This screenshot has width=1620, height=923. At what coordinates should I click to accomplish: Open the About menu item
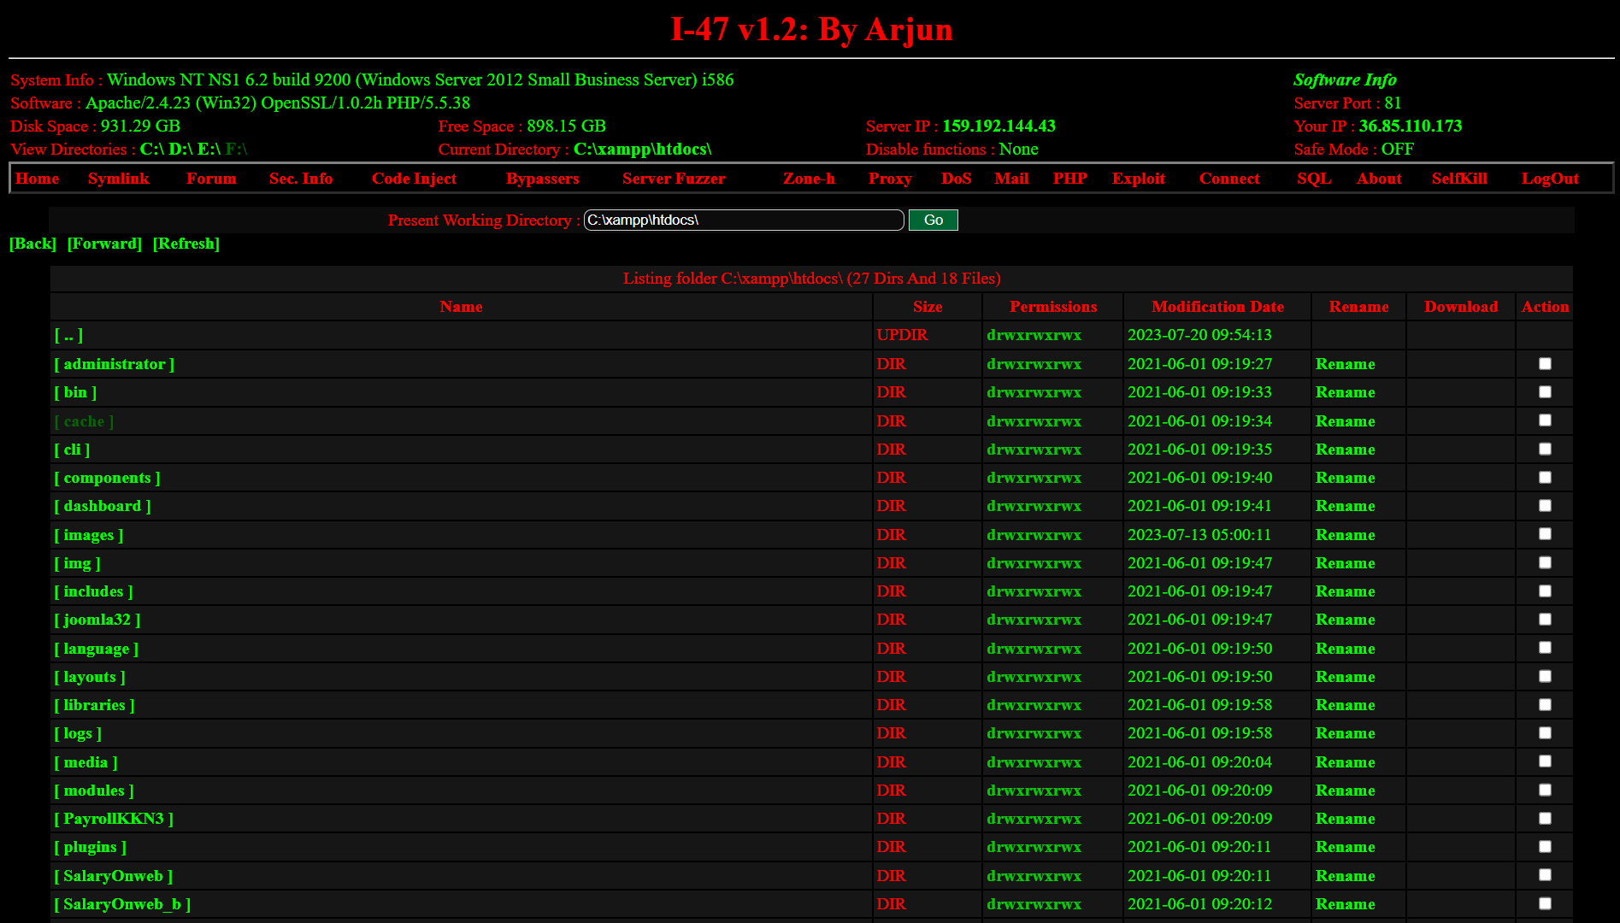click(x=1379, y=179)
